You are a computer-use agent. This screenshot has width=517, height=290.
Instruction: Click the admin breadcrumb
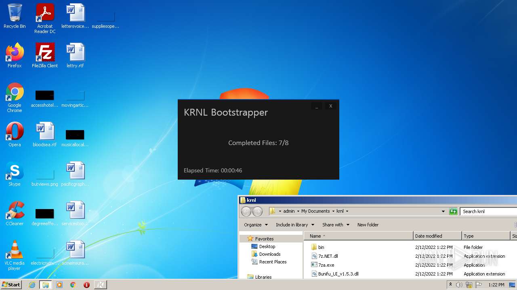pyautogui.click(x=289, y=211)
